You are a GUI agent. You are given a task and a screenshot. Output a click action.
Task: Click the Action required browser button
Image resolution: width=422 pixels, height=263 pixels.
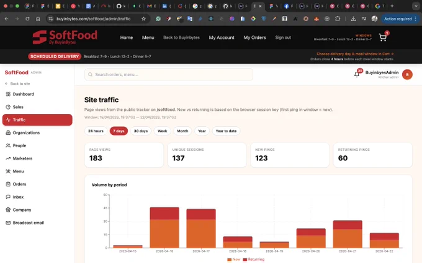(400, 19)
